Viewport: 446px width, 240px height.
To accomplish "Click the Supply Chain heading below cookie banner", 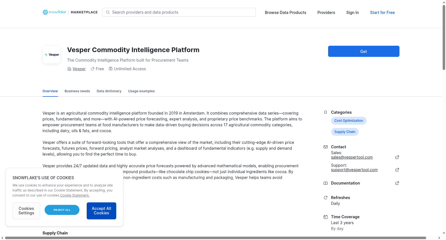I will coord(55,233).
